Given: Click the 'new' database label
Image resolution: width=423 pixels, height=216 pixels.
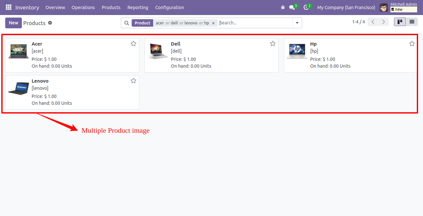Looking at the screenshot, I should (404, 9).
